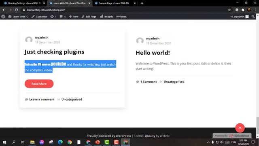Launch Microsoft Edge from the taskbar

[x=60, y=142]
